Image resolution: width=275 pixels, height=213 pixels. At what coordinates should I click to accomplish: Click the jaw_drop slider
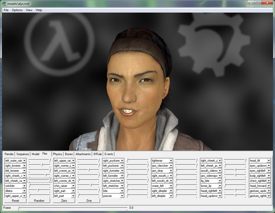pos(186,170)
